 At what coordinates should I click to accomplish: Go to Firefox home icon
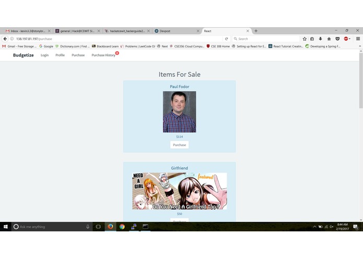[x=329, y=39]
